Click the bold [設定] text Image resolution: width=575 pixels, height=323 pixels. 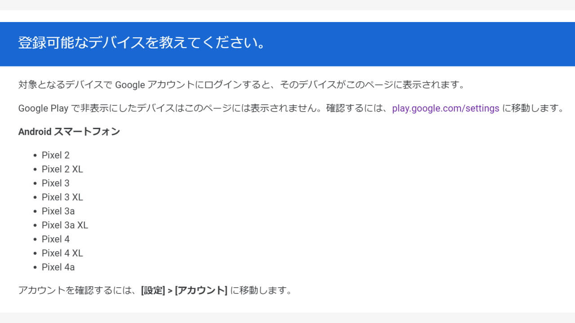click(x=153, y=290)
